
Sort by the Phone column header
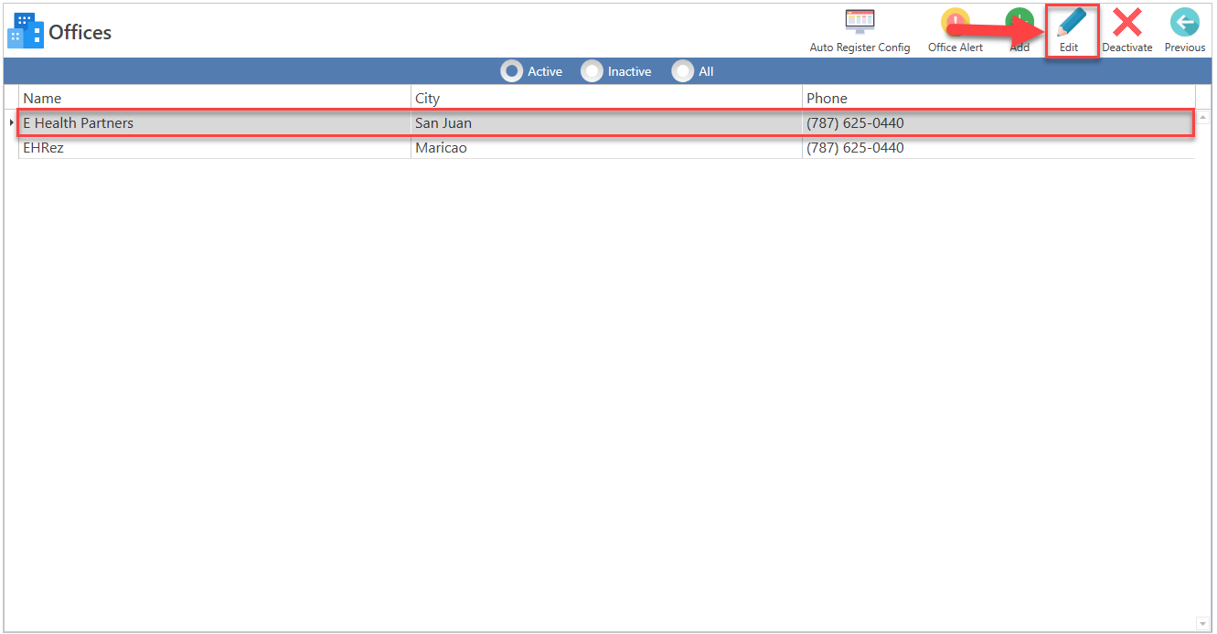pyautogui.click(x=998, y=98)
